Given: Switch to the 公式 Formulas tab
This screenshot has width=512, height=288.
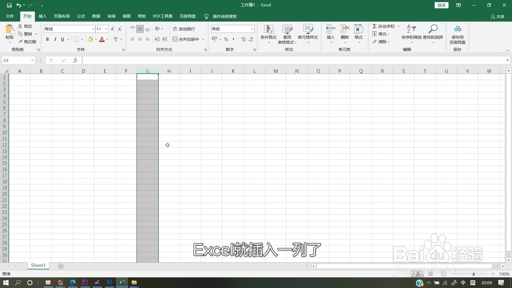Looking at the screenshot, I should [x=81, y=16].
